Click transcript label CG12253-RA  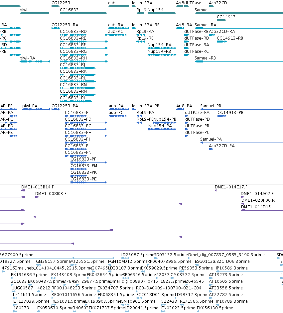click(65, 25)
